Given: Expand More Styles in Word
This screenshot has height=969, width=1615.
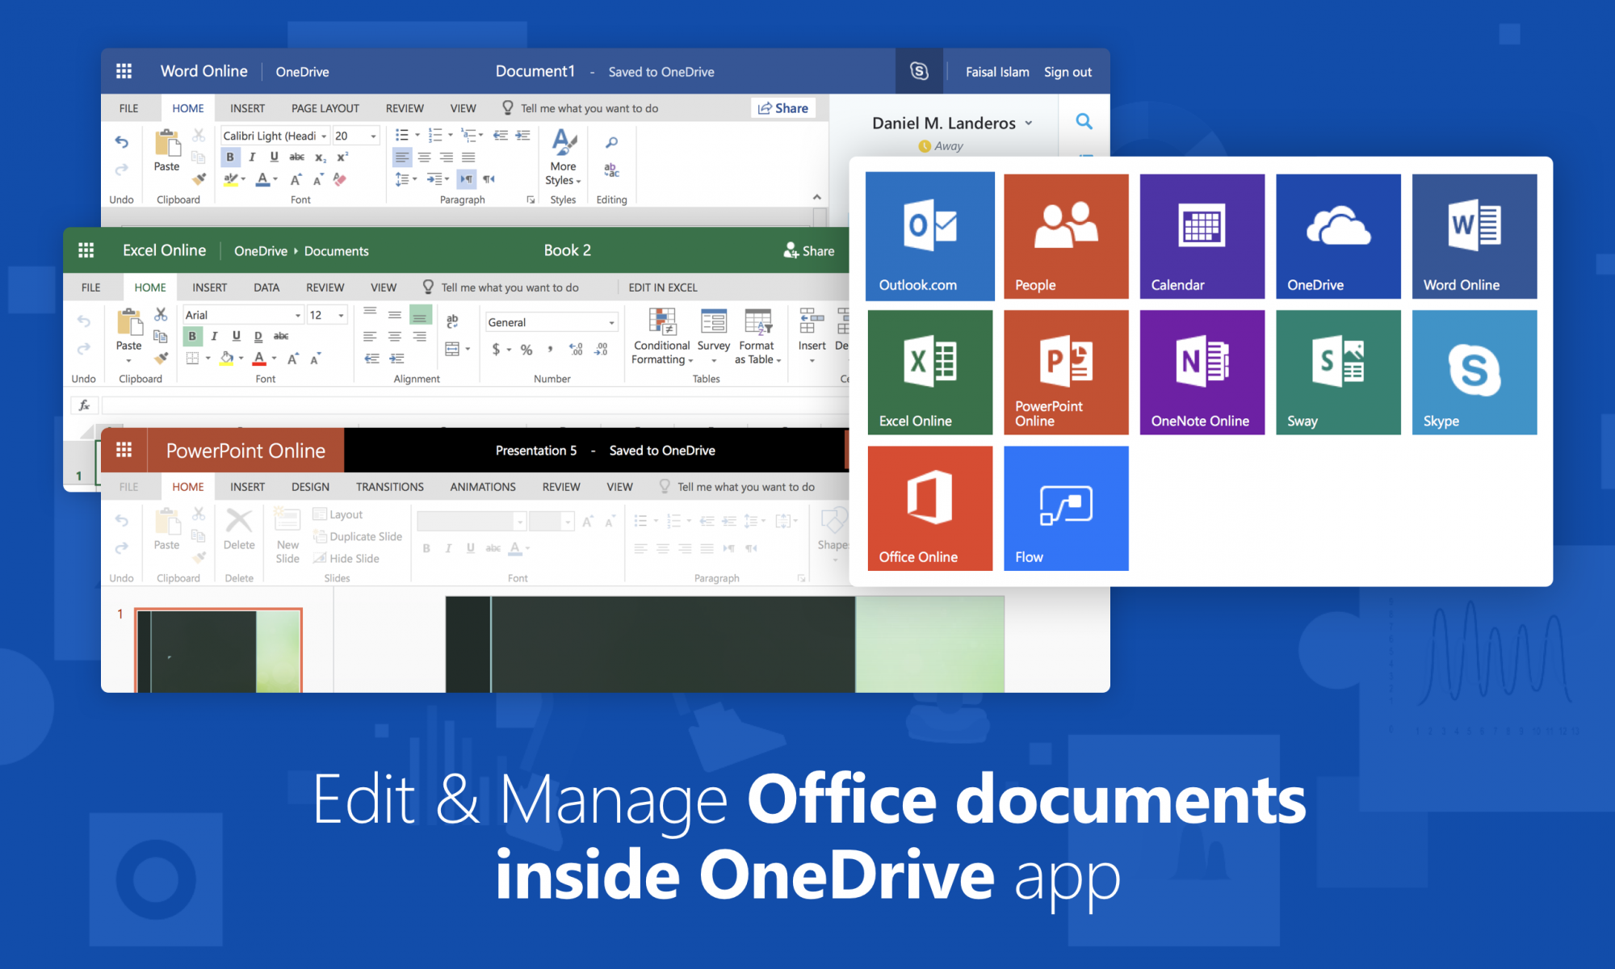Looking at the screenshot, I should 563,158.
